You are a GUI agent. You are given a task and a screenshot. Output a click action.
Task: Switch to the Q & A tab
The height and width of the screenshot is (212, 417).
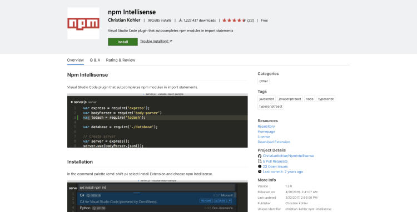pyautogui.click(x=95, y=60)
